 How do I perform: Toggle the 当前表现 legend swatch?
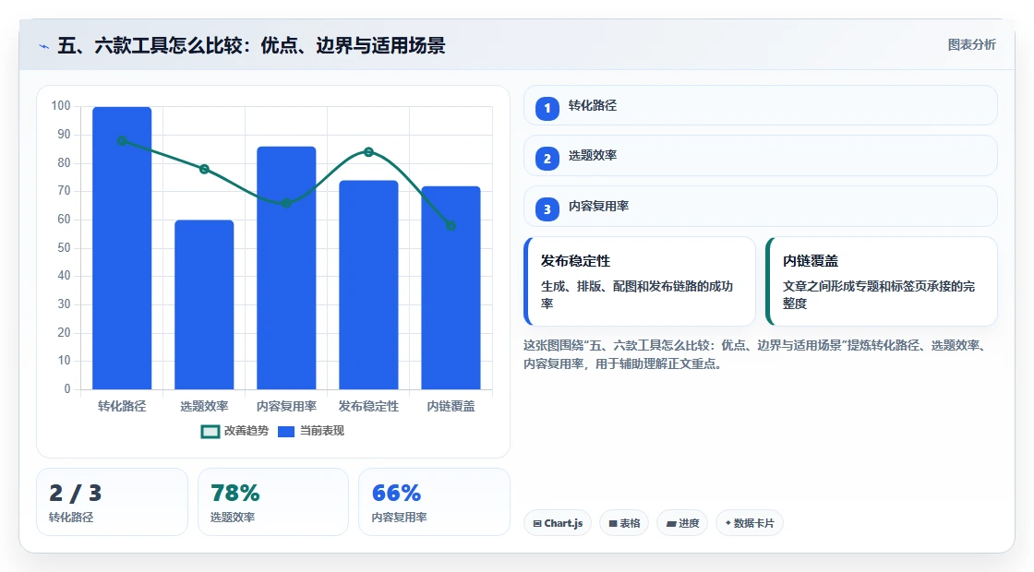pyautogui.click(x=285, y=432)
